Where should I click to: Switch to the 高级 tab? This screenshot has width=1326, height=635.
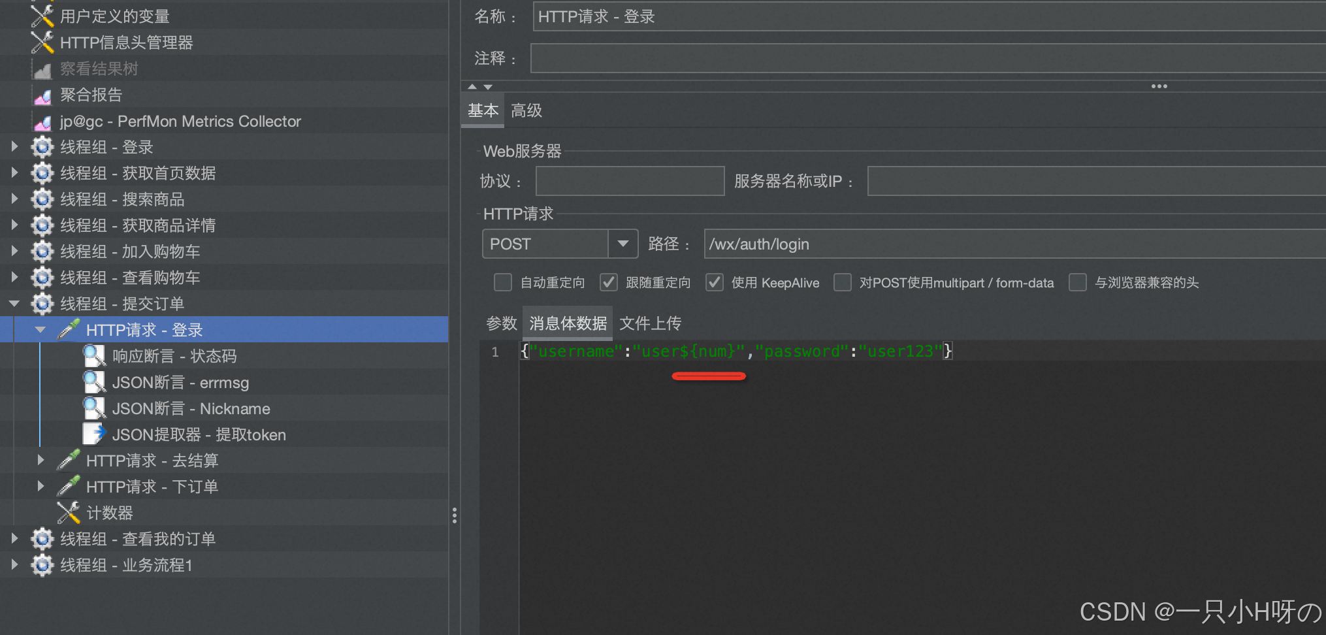click(x=526, y=110)
